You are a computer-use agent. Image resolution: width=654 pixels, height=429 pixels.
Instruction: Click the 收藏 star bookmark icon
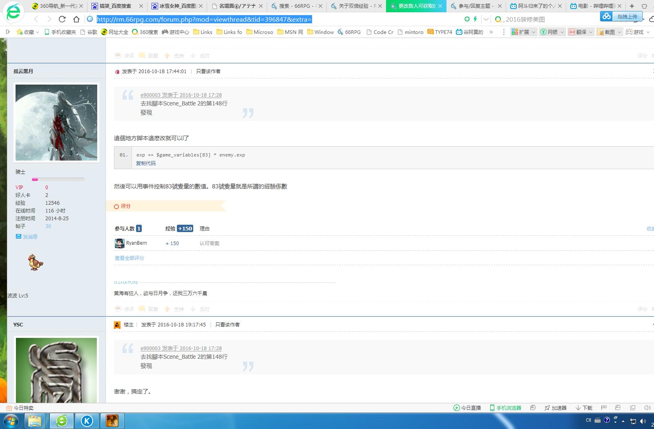tap(19, 32)
